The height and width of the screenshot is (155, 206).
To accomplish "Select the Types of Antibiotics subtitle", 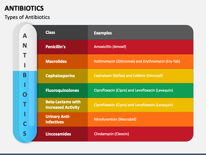I will pos(27,17).
